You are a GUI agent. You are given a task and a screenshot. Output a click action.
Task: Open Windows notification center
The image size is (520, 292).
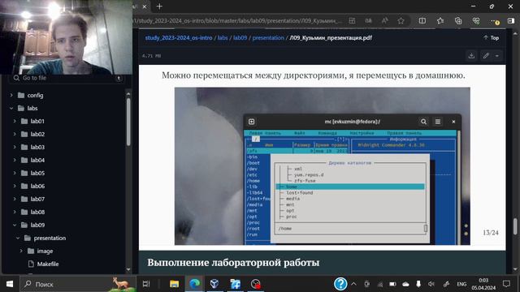click(x=506, y=284)
